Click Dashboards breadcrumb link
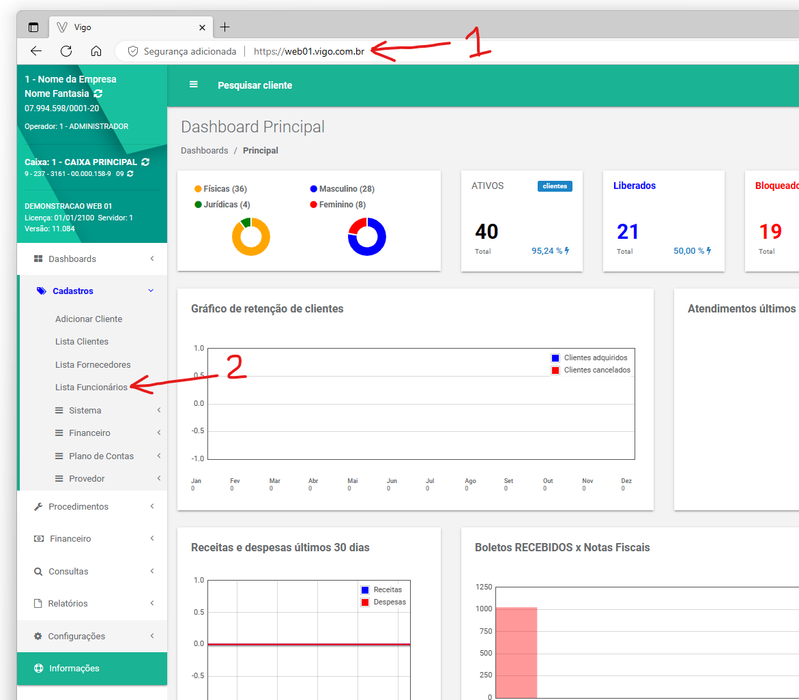The height and width of the screenshot is (700, 799). [x=204, y=150]
